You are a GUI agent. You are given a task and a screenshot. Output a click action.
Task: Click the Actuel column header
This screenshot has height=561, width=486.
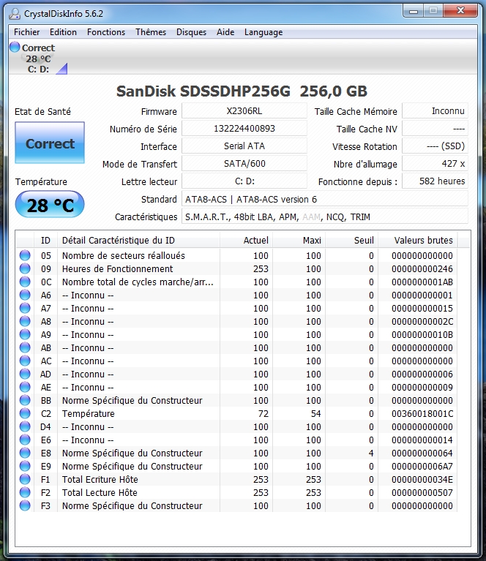tap(246, 240)
